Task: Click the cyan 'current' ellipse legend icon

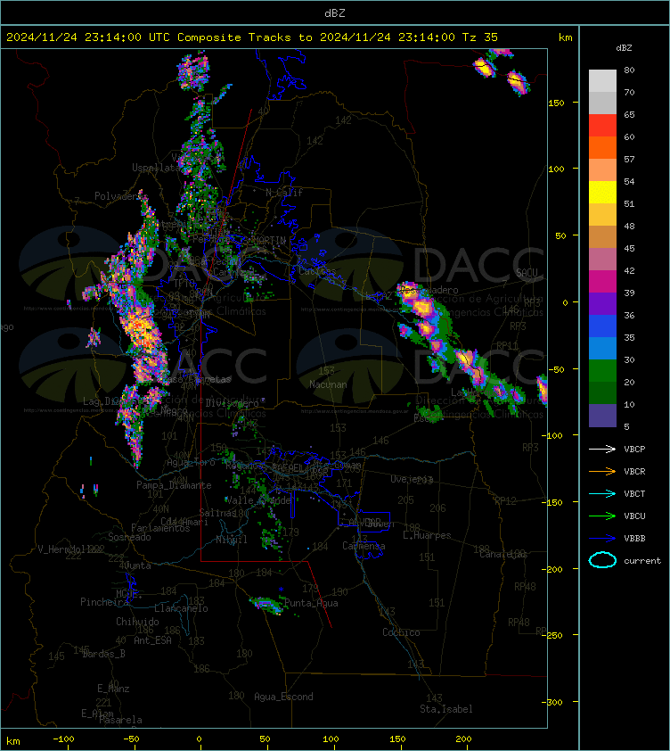Action: coord(602,560)
